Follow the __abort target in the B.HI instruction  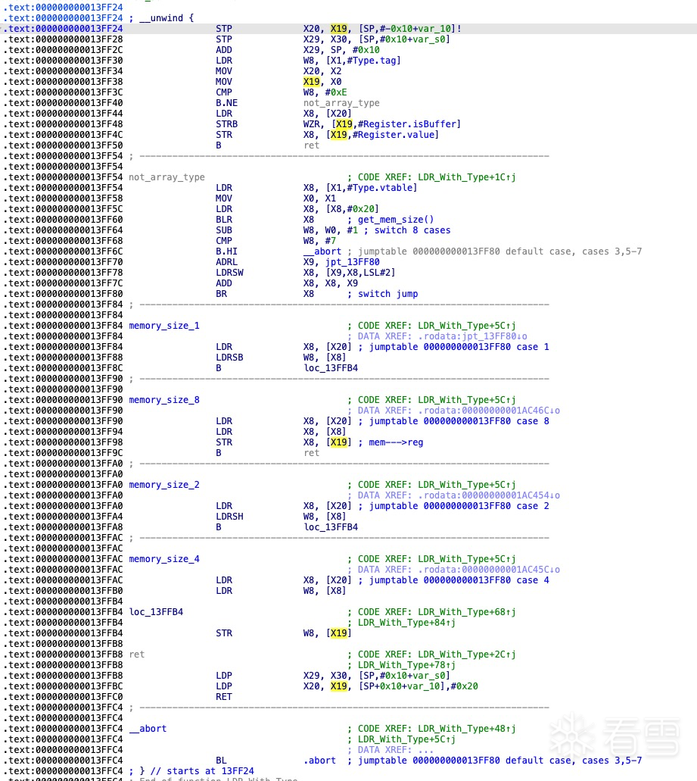pyautogui.click(x=322, y=251)
